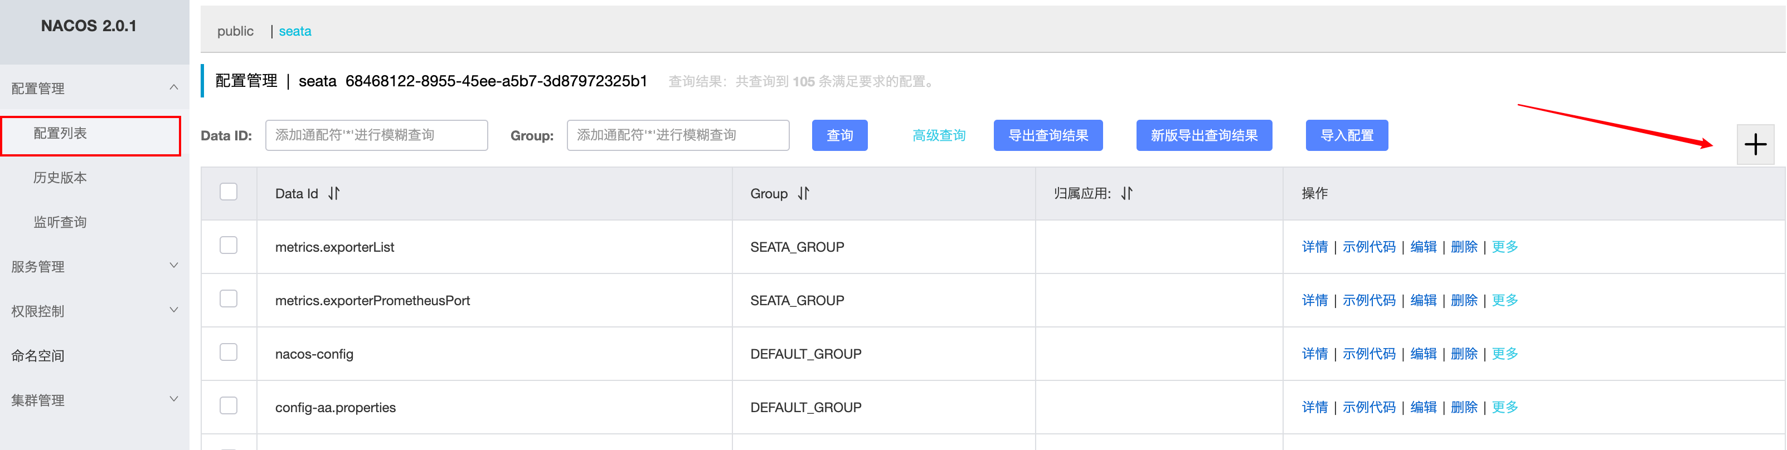This screenshot has width=1787, height=450.
Task: Open 高级查询 advanced search link
Action: click(x=939, y=135)
